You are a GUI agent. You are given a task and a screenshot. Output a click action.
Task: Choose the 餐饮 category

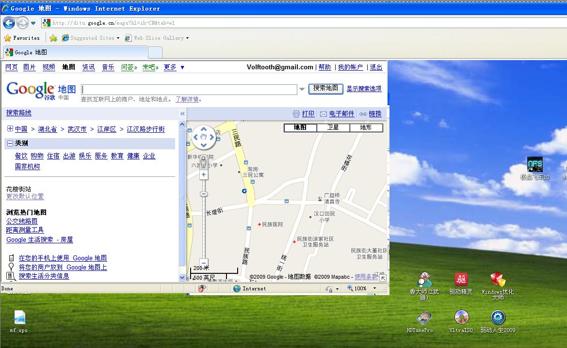pos(21,156)
